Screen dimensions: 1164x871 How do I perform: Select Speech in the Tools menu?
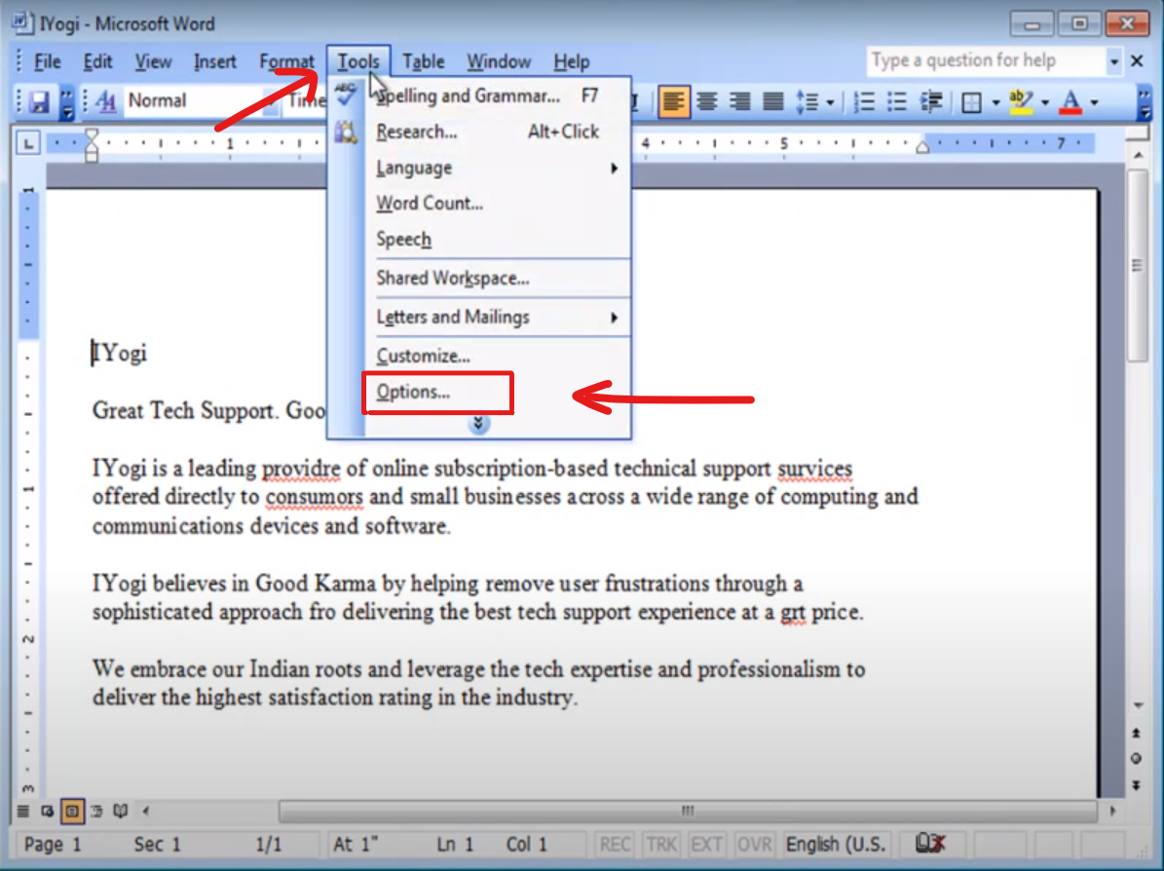498,239
